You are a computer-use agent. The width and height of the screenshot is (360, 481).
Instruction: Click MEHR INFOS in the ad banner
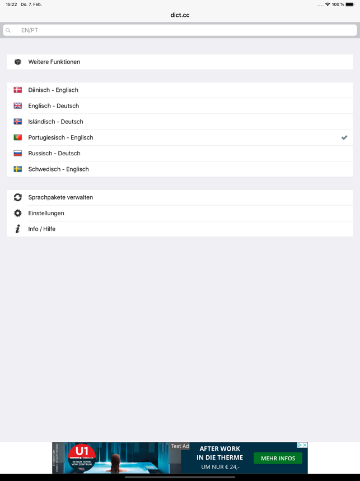click(x=278, y=459)
